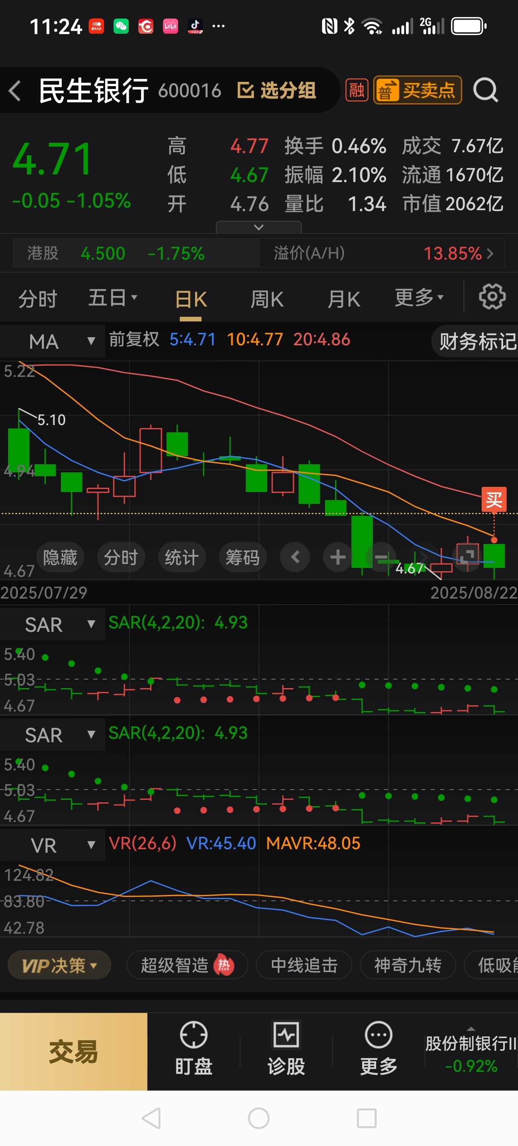
Task: Tap the stock code 600016
Action: tap(190, 91)
